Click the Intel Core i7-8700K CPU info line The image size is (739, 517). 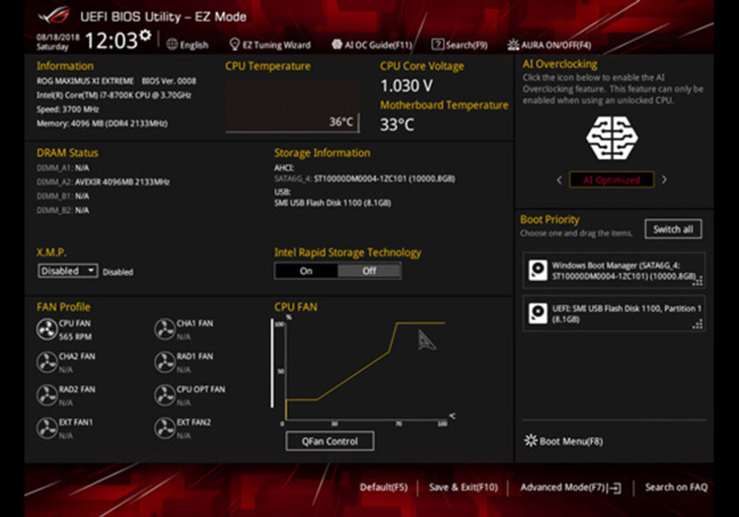[x=114, y=95]
